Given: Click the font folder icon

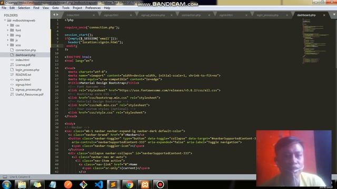Looking at the screenshot, I should (x=12, y=30).
